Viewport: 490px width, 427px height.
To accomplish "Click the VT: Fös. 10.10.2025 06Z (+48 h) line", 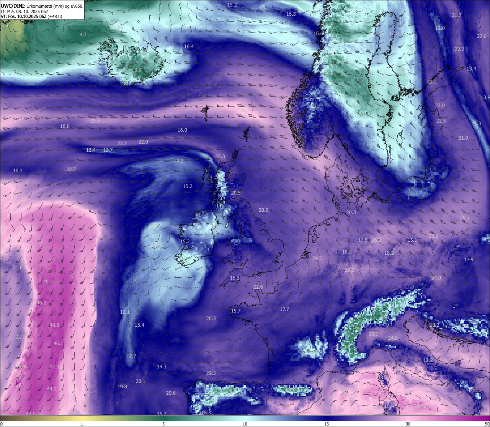I will click(x=31, y=16).
